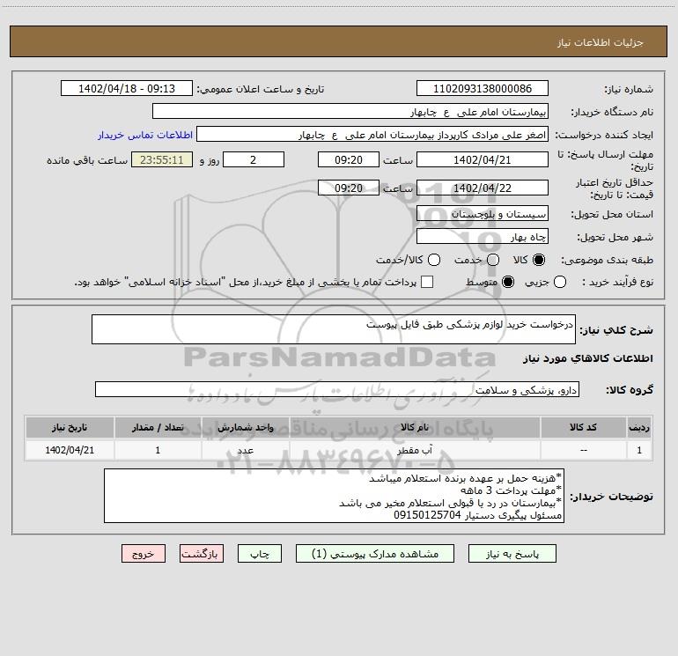Click the بازگشت back button

[x=202, y=554]
